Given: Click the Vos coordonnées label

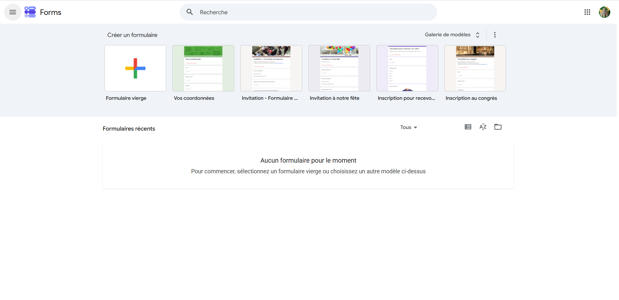Looking at the screenshot, I should pyautogui.click(x=194, y=98).
